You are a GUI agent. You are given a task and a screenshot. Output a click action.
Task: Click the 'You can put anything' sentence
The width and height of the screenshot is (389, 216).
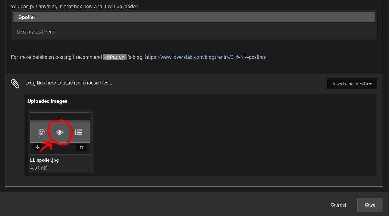coord(75,6)
